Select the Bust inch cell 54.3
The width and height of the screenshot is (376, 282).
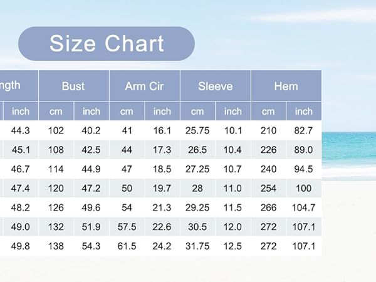tap(91, 246)
